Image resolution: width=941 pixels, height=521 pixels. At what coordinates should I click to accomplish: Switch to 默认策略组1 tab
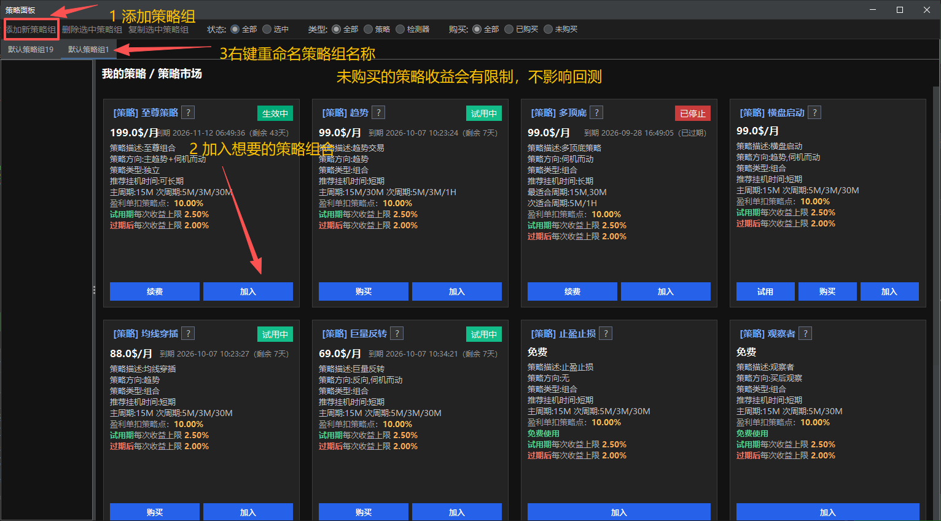coord(88,49)
